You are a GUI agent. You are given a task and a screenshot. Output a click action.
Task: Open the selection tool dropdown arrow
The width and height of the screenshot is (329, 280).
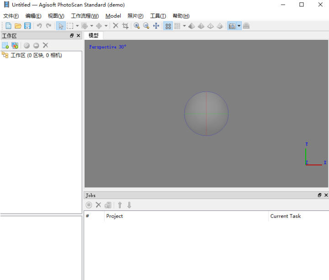[77, 26]
